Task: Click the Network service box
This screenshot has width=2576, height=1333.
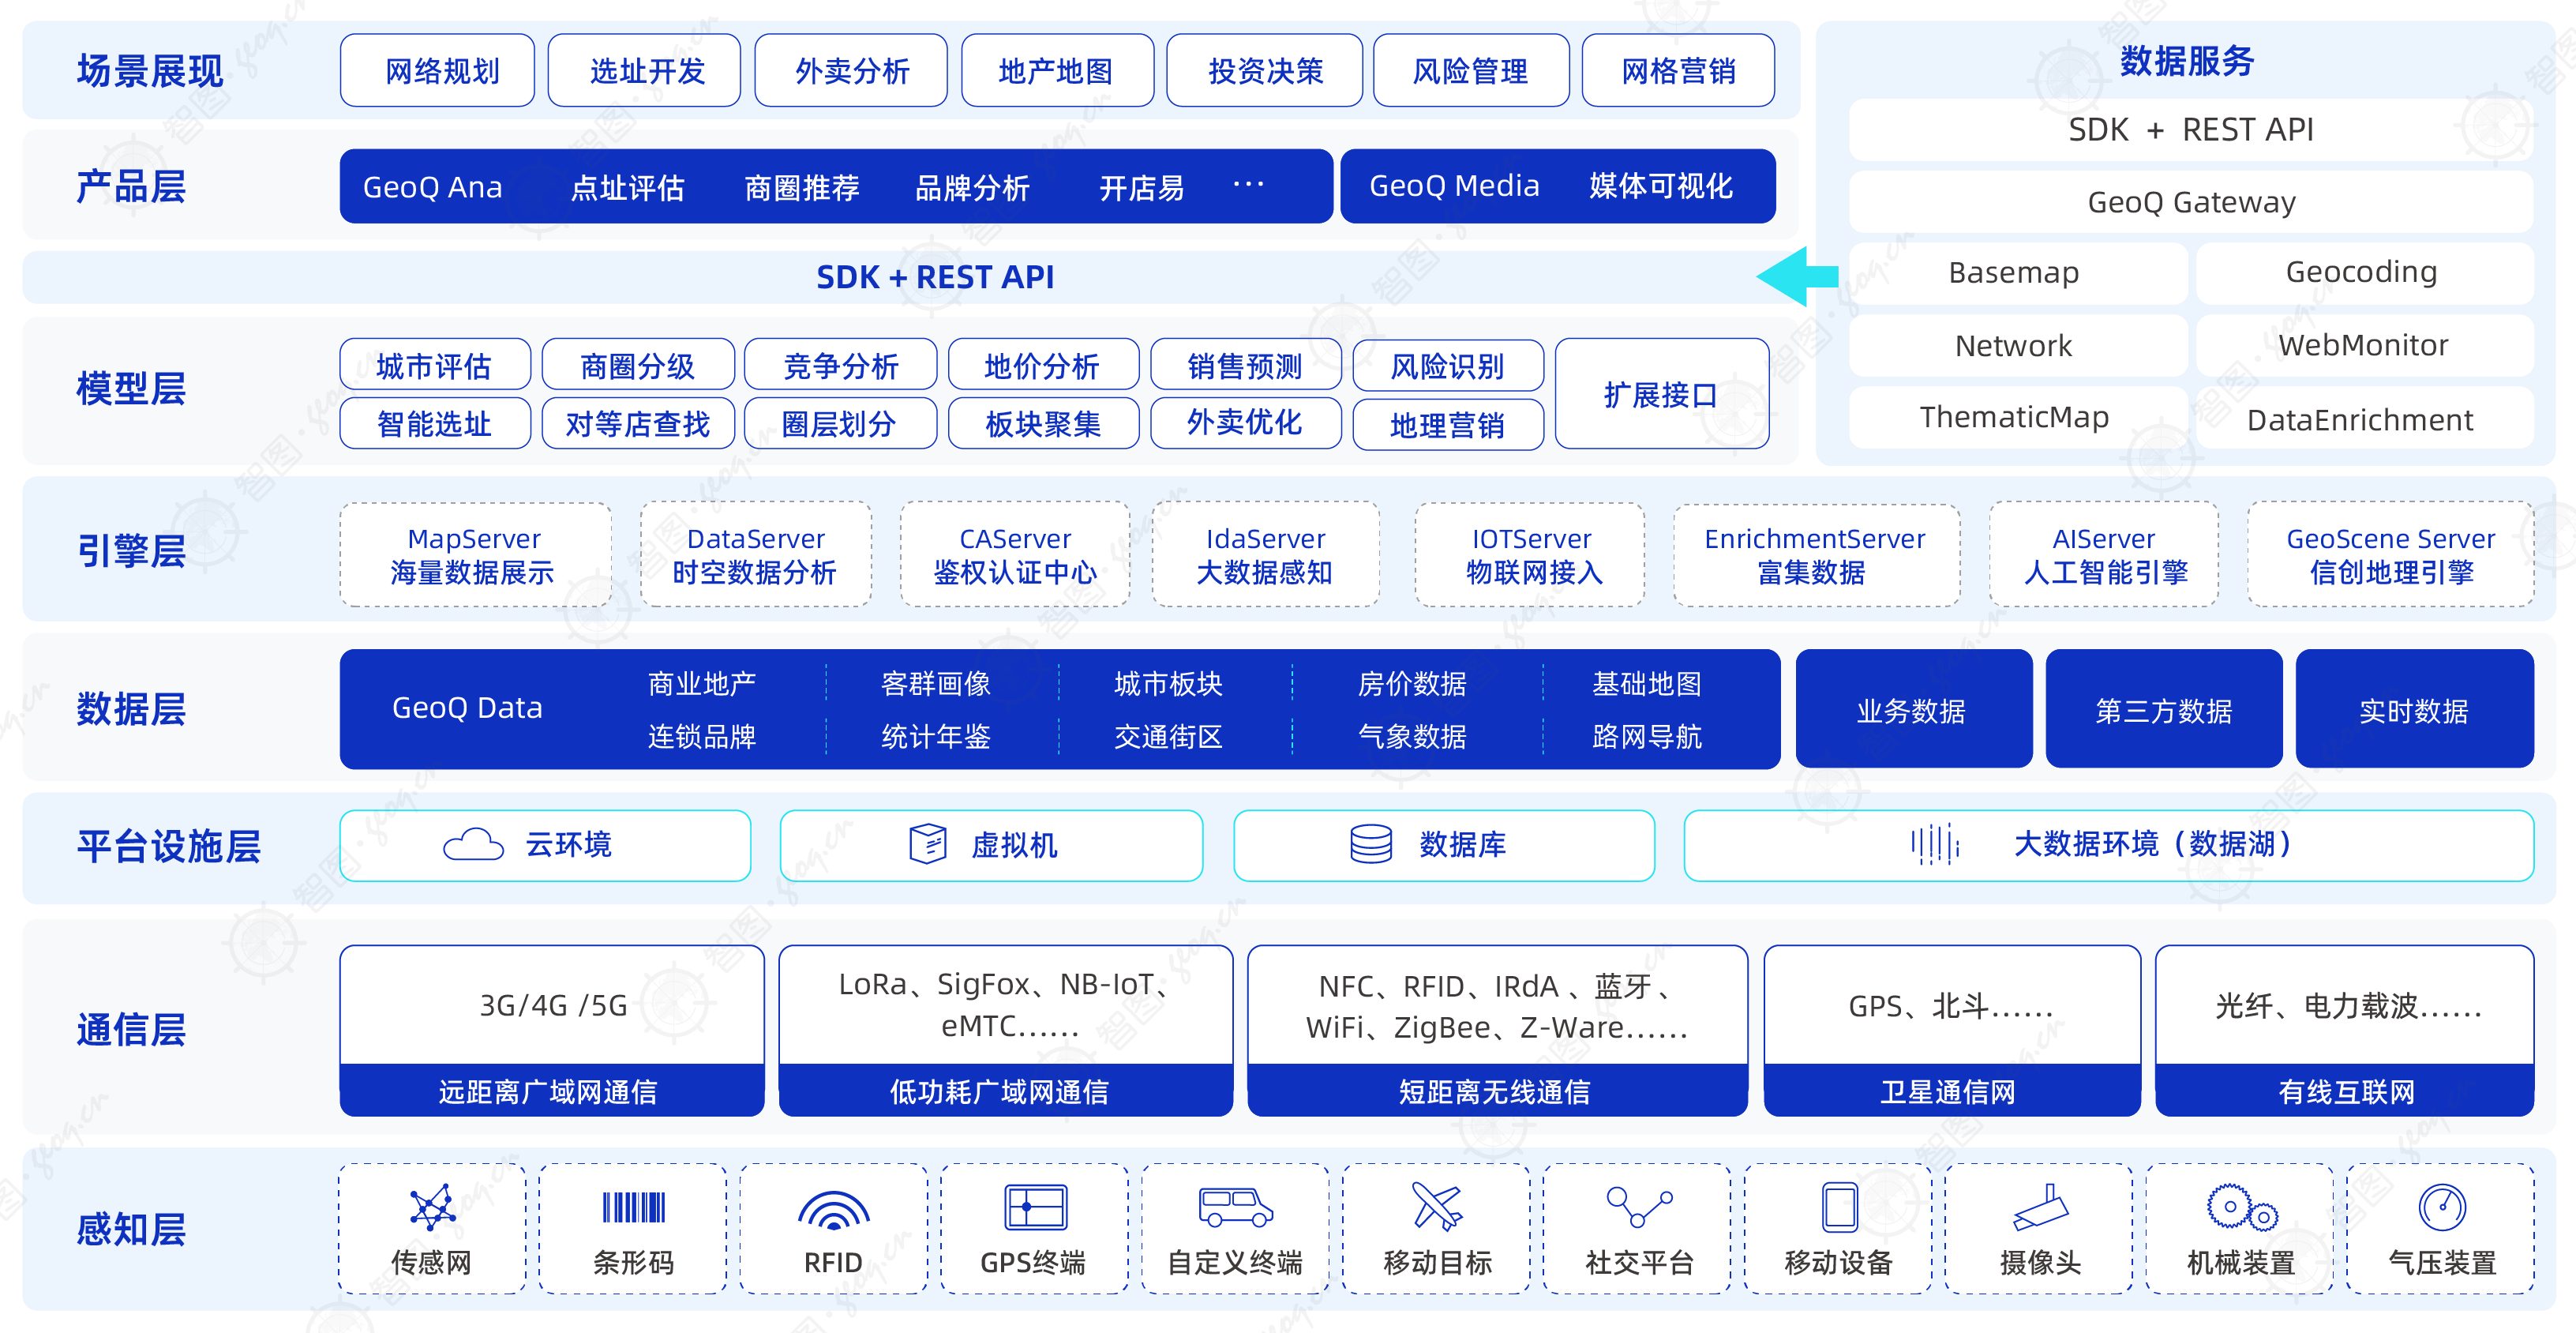Action: [x=2018, y=345]
